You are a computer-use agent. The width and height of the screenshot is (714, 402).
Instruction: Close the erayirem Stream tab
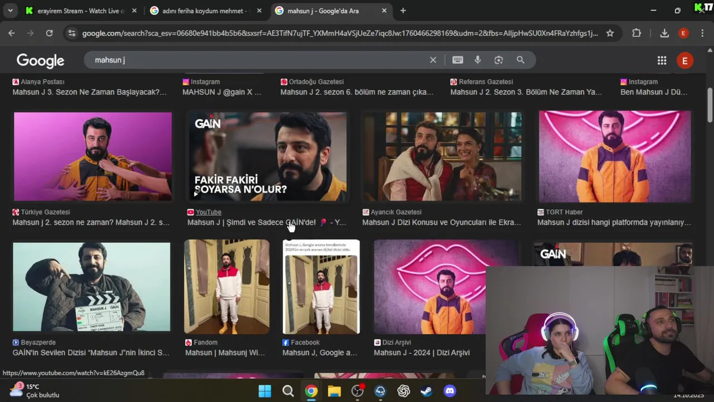point(134,11)
